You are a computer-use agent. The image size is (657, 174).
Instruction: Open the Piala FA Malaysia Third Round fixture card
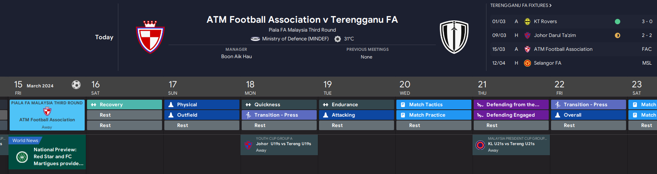47,115
